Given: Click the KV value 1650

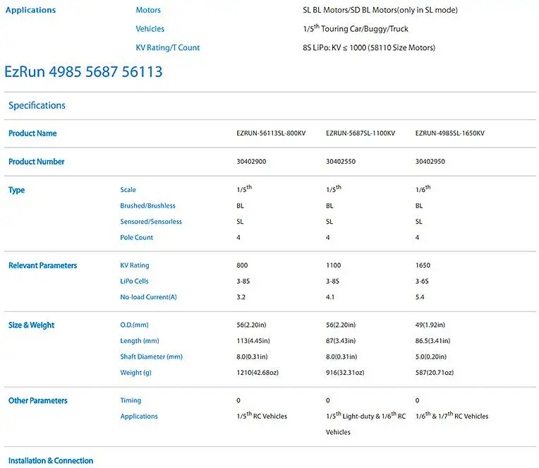Looking at the screenshot, I should 423,265.
